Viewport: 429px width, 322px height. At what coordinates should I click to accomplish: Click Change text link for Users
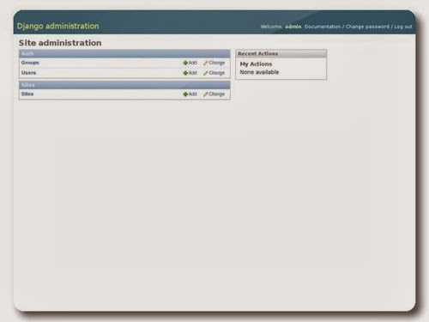tap(217, 73)
